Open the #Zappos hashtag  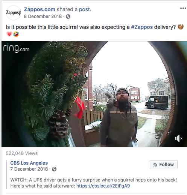pos(142,27)
